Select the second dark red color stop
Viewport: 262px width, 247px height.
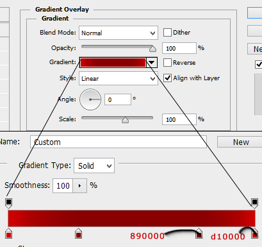[78, 234]
